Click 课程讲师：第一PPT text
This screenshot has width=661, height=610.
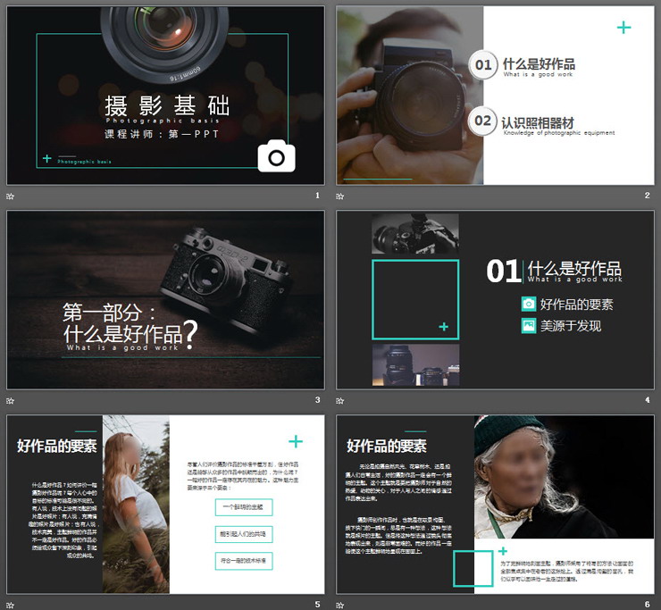(162, 134)
